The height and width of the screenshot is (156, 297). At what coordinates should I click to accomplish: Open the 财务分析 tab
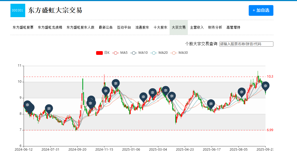pyautogui.click(x=215, y=27)
